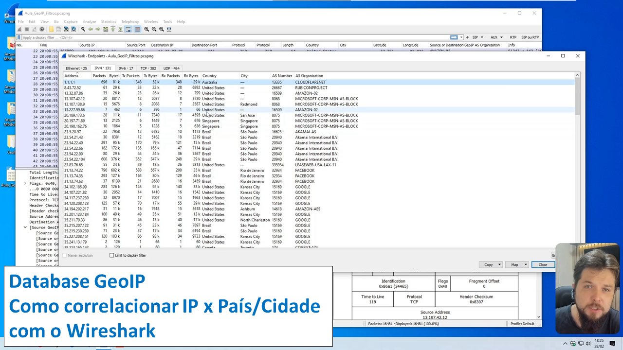Image resolution: width=623 pixels, height=350 pixels.
Task: Sort endpoints by Packets column
Action: (x=99, y=76)
